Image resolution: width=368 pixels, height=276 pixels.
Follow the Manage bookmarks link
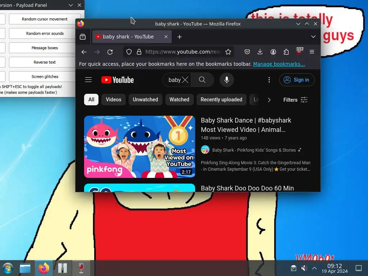(x=279, y=64)
